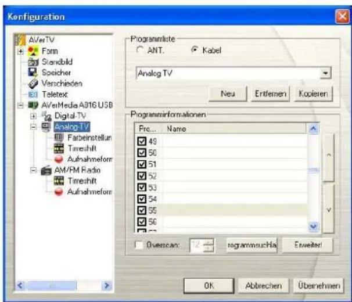
Task: Click the Name column header
Action: (x=235, y=129)
